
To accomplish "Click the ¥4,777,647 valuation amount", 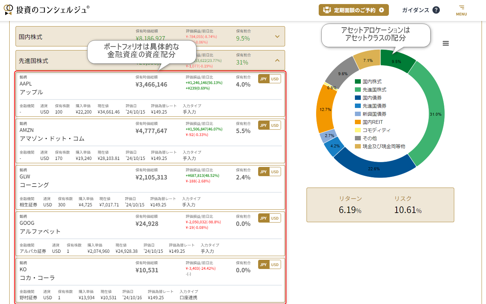I will [x=151, y=131].
